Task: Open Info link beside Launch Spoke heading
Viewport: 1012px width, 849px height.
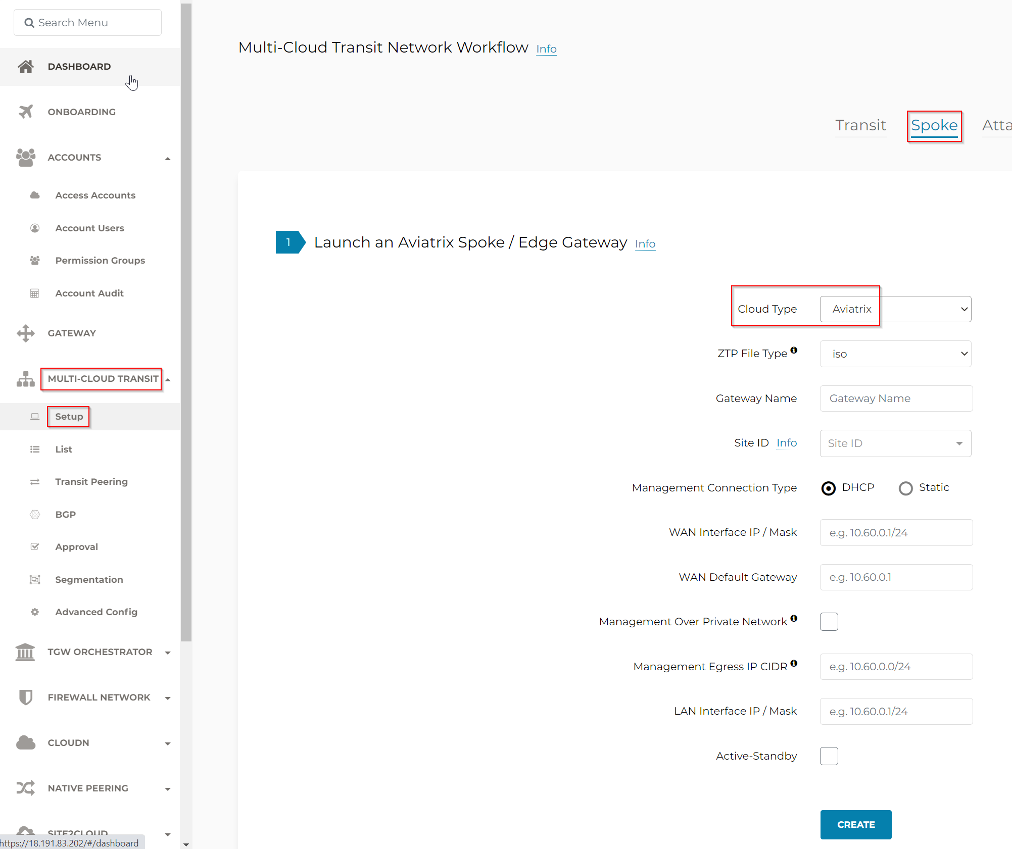Action: pyautogui.click(x=645, y=244)
